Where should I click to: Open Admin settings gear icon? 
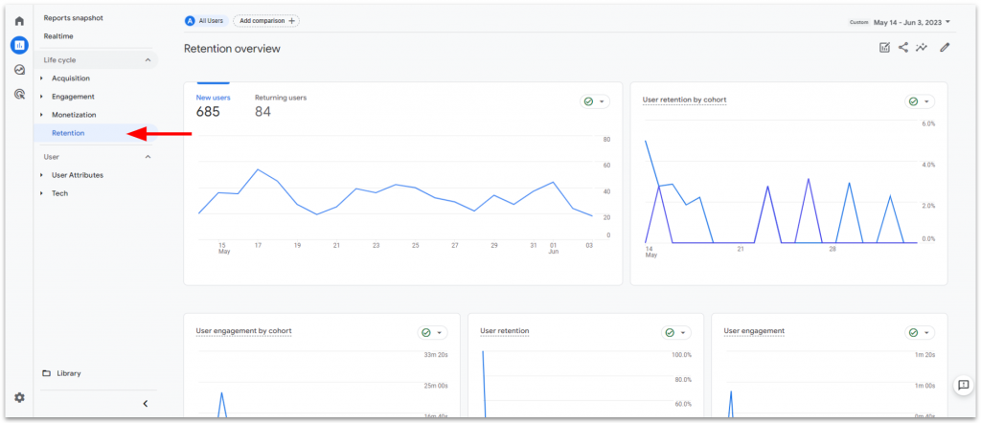coord(19,397)
